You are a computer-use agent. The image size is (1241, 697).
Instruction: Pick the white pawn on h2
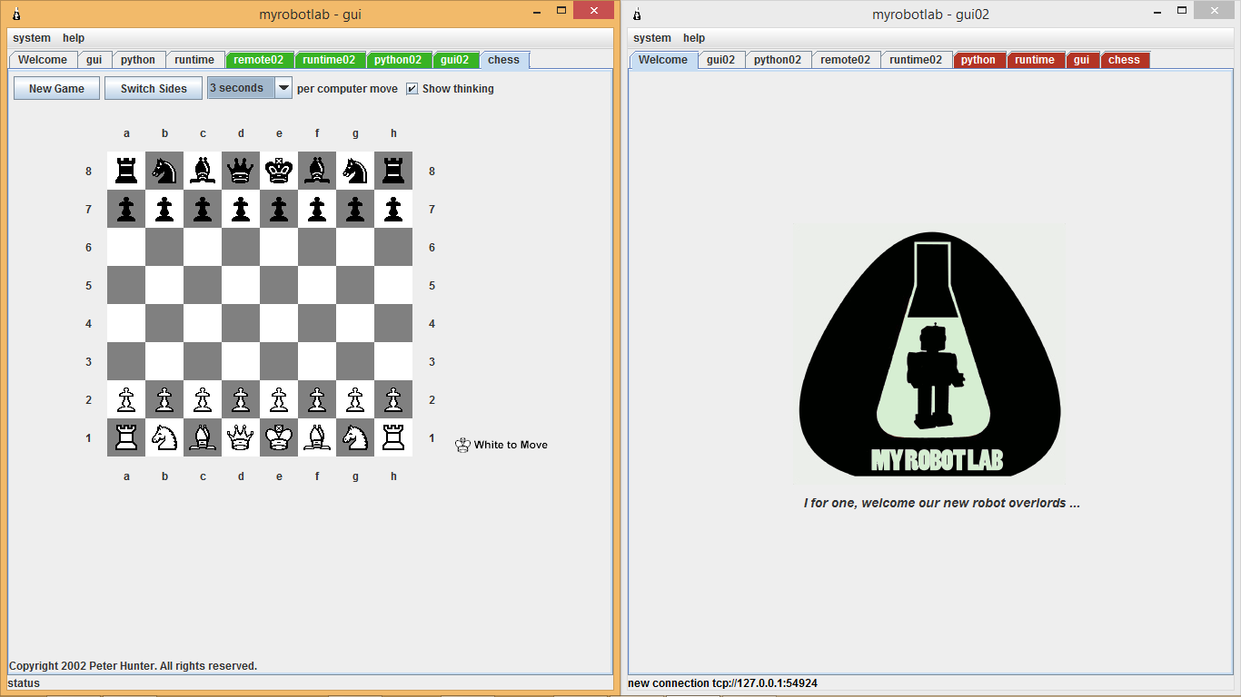(x=393, y=399)
